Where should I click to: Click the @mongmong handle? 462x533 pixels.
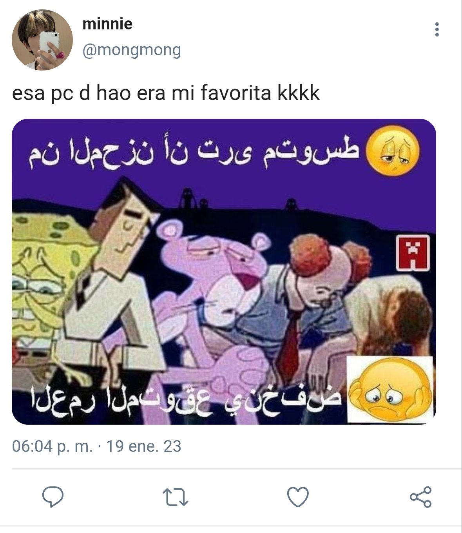[132, 50]
